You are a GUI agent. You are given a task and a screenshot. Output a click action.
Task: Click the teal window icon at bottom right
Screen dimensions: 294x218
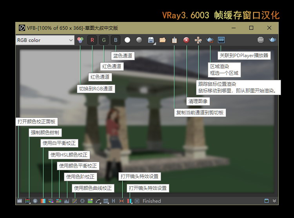pyautogui.click(x=267, y=201)
